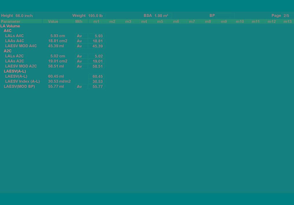
Task: Click the empty BP input field
Action: point(225,16)
